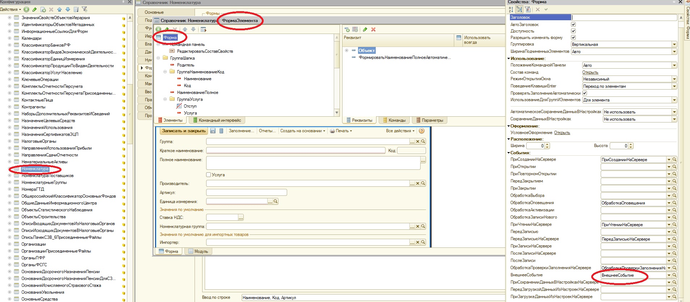Click Ширина spinner stepper in Расположение
Screen dimensions: 690x302
click(x=547, y=146)
